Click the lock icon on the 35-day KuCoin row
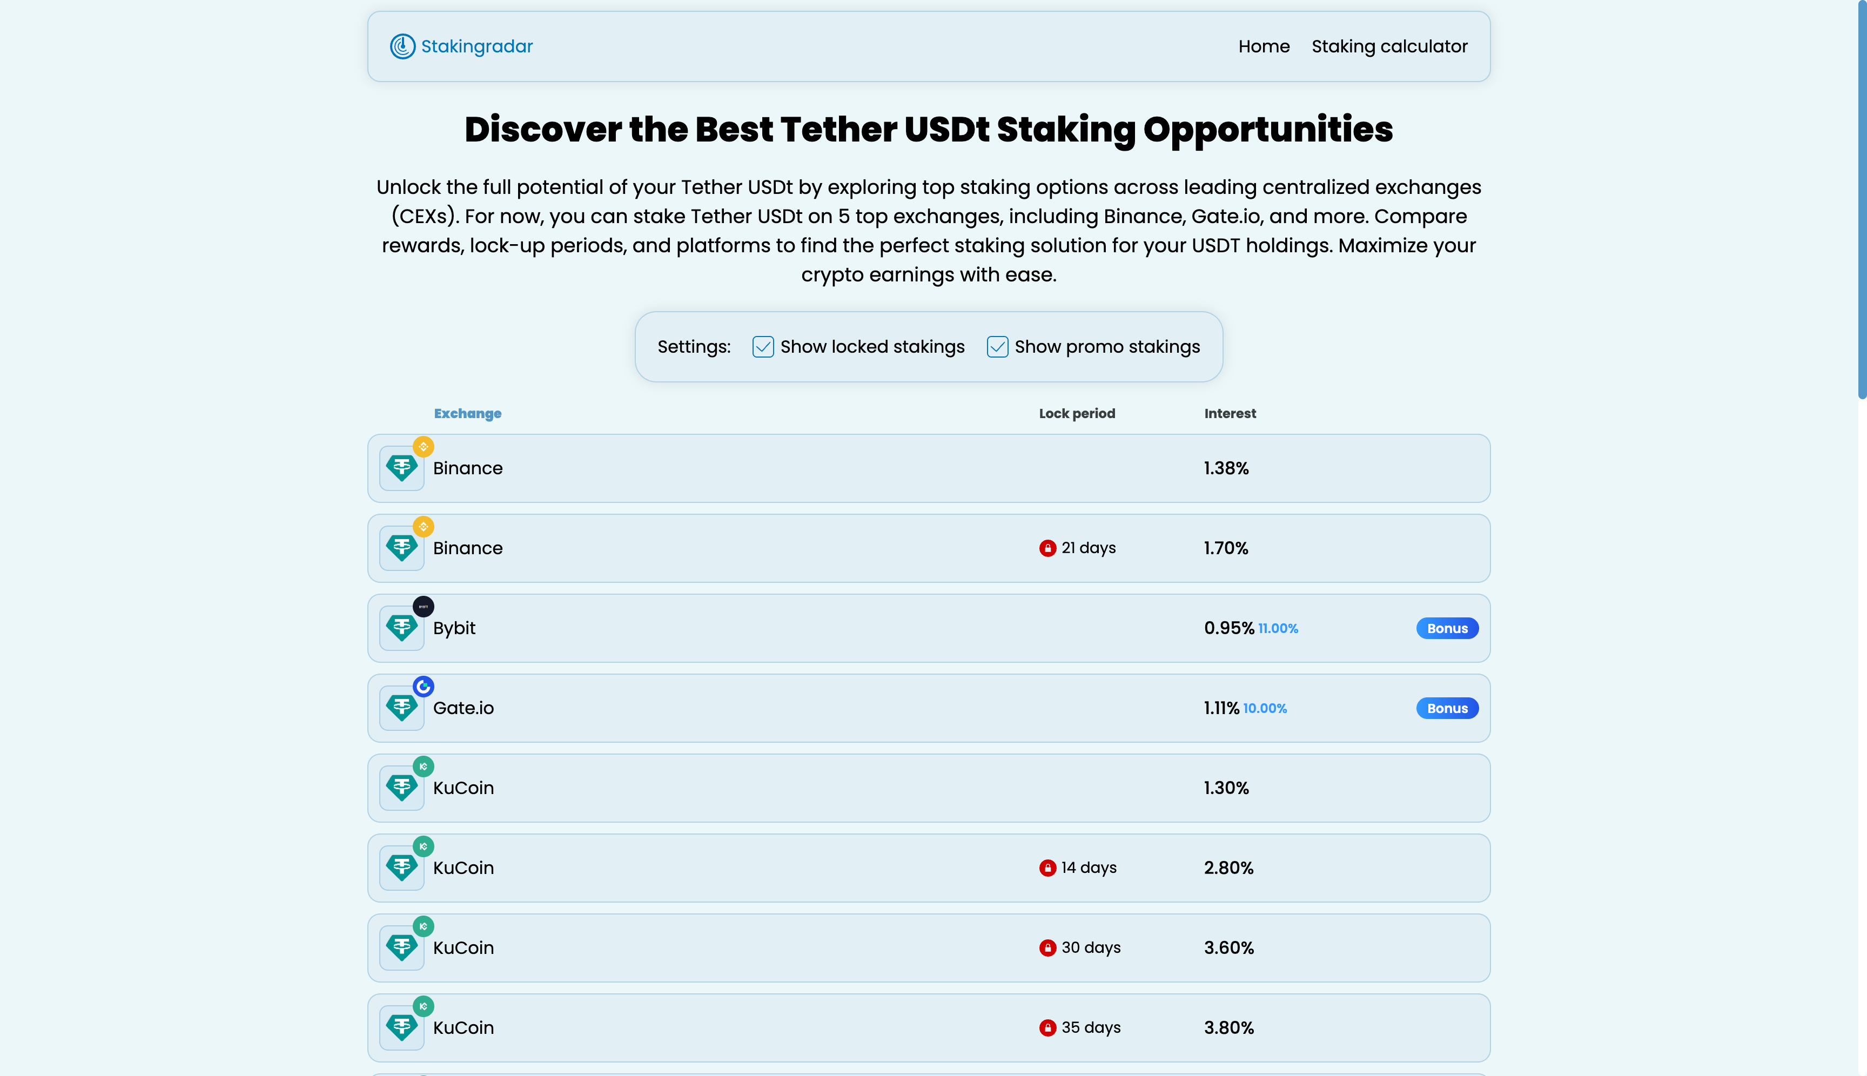This screenshot has width=1867, height=1076. coord(1048,1027)
